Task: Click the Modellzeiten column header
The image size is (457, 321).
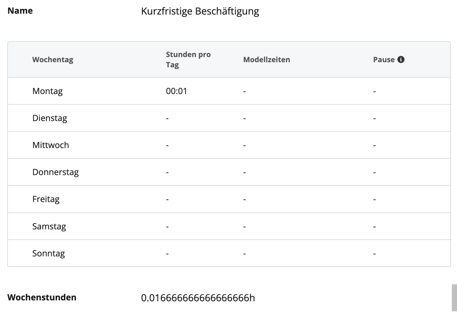Action: [x=266, y=59]
